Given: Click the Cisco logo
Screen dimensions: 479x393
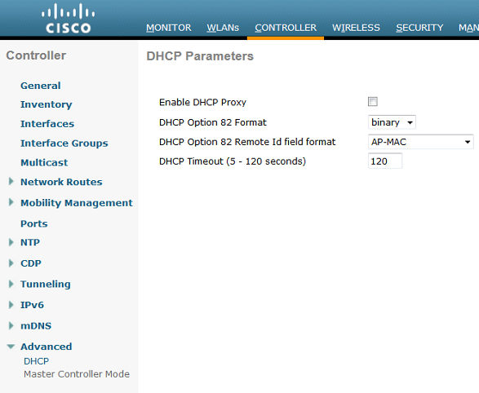Looking at the screenshot, I should (68, 18).
